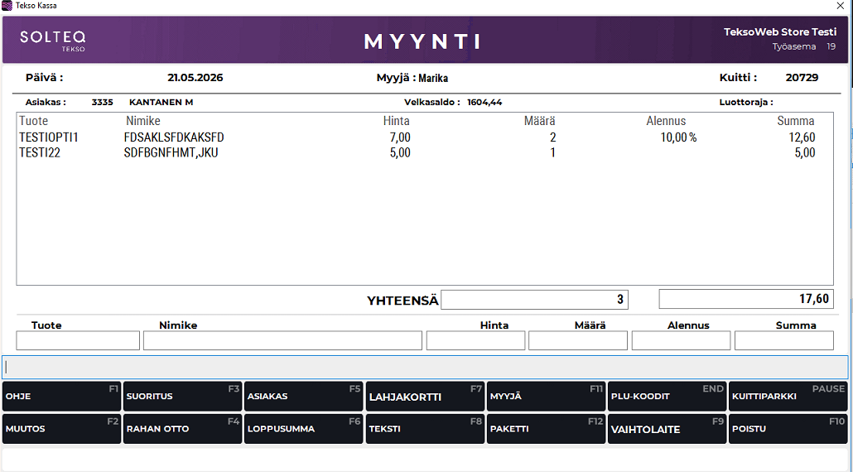853x472 pixels.
Task: Focus the Nimike entry field
Action: (x=282, y=340)
